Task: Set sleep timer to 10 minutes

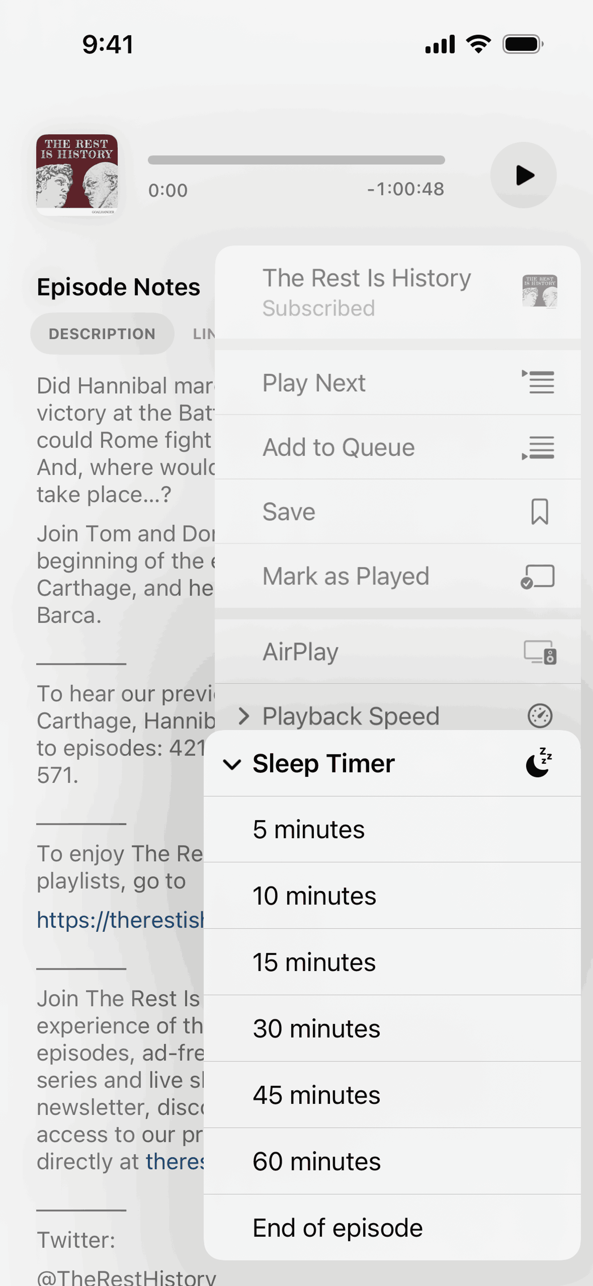Action: coord(392,896)
